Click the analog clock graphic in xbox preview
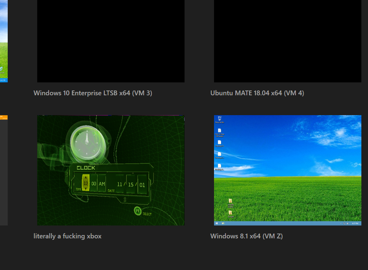This screenshot has width=368, height=270. (86, 142)
